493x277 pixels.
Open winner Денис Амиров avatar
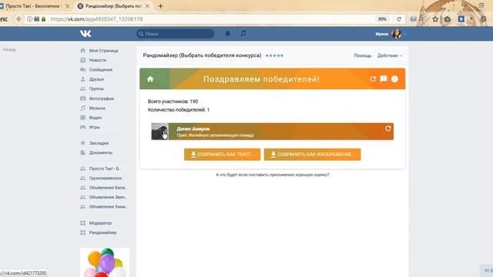click(160, 132)
